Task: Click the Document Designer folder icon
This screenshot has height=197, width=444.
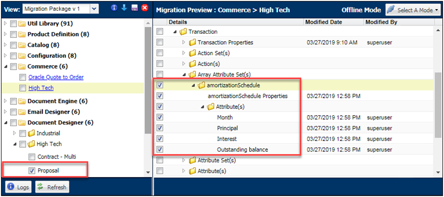Action: coord(22,123)
